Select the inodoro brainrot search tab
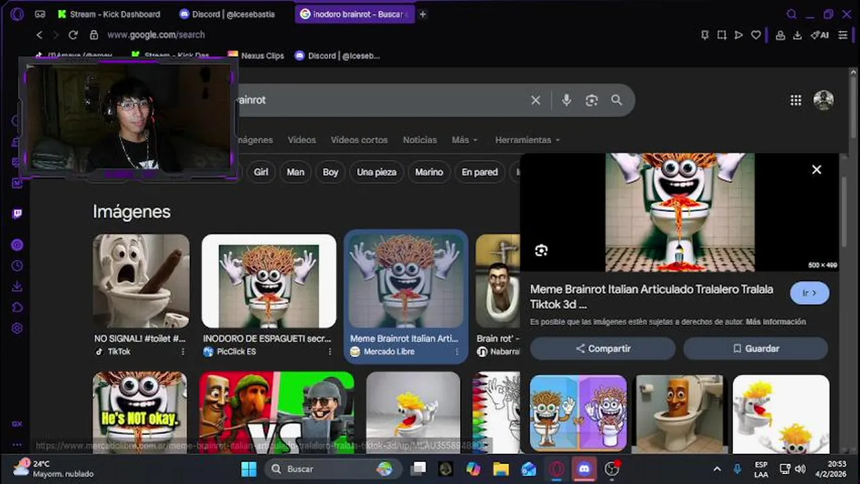Viewport: 860px width, 484px height. (x=353, y=14)
